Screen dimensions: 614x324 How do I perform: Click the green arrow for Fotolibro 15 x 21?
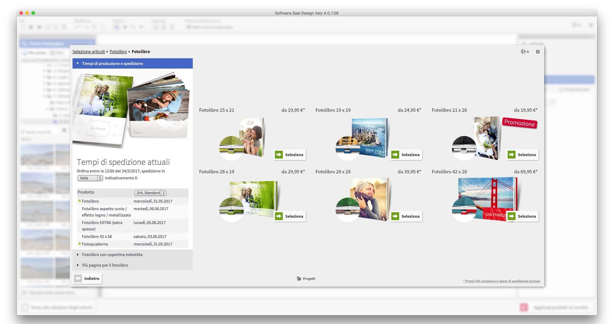279,155
